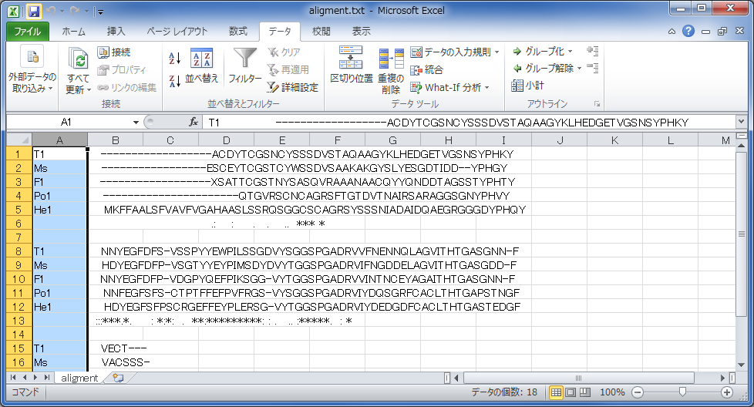Open the What-If 分析 dropdown
Image resolution: width=754 pixels, height=407 pixels.
coord(486,88)
